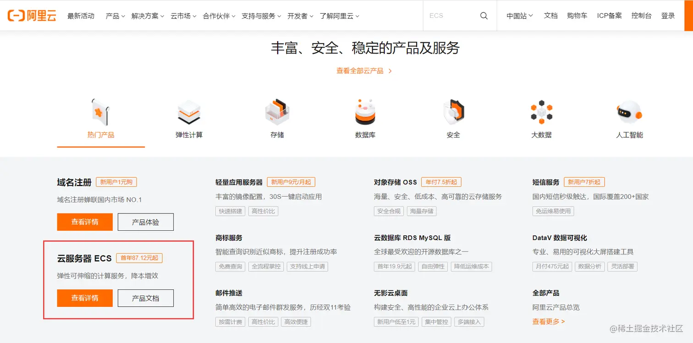Open the 中国站 region dropdown
Image resolution: width=693 pixels, height=343 pixels.
(520, 16)
